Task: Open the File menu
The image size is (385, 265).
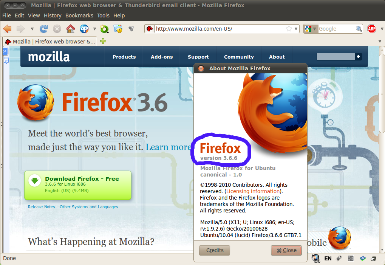Action: pos(7,15)
